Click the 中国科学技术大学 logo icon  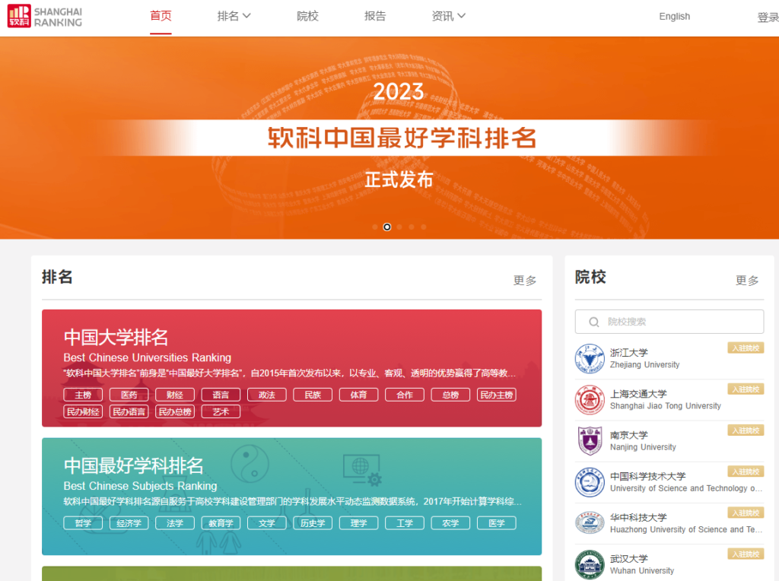[590, 482]
